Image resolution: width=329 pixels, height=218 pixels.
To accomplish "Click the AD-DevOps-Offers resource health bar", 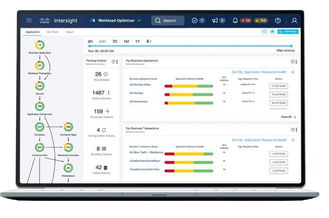I will (x=189, y=86).
